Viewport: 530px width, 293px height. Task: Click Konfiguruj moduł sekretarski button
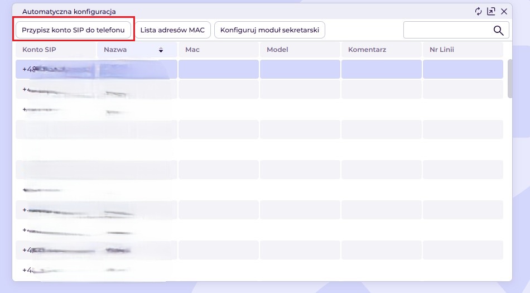(x=269, y=30)
